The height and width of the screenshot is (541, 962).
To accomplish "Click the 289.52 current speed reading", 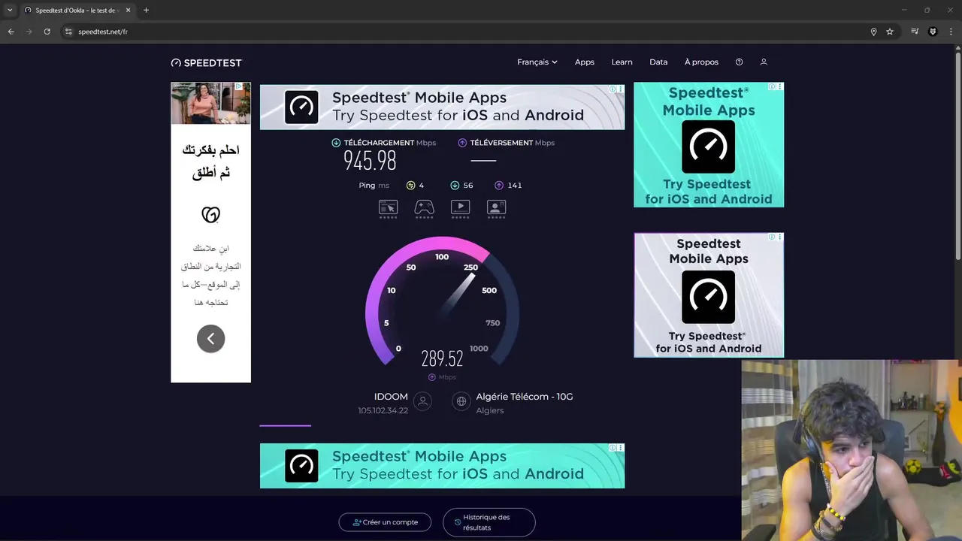I will click(442, 358).
